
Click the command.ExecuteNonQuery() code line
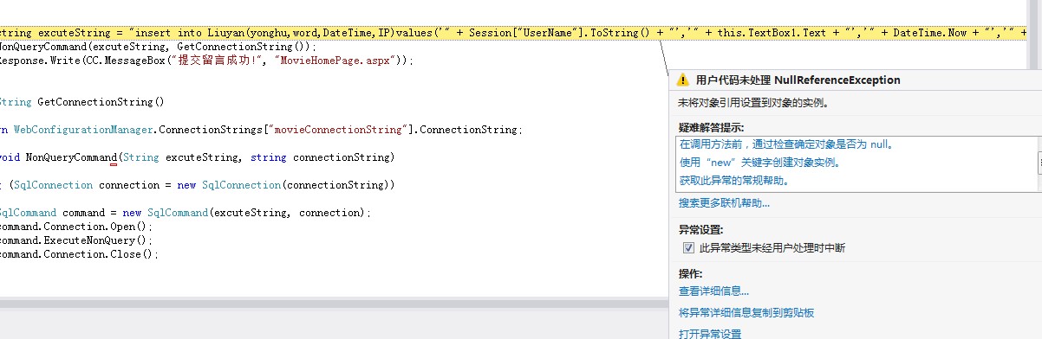point(75,240)
